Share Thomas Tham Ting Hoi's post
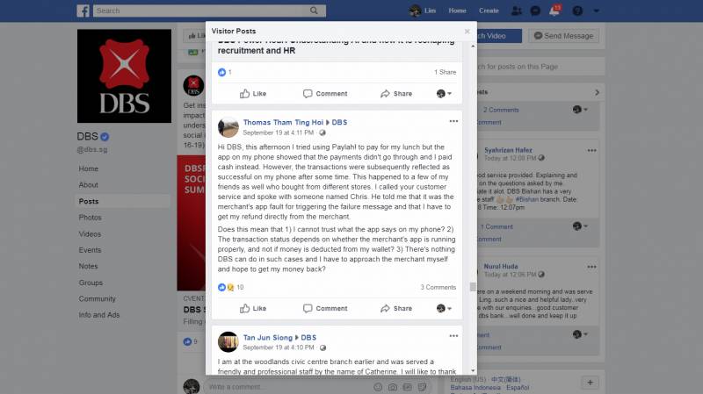The width and height of the screenshot is (703, 394). pos(396,309)
